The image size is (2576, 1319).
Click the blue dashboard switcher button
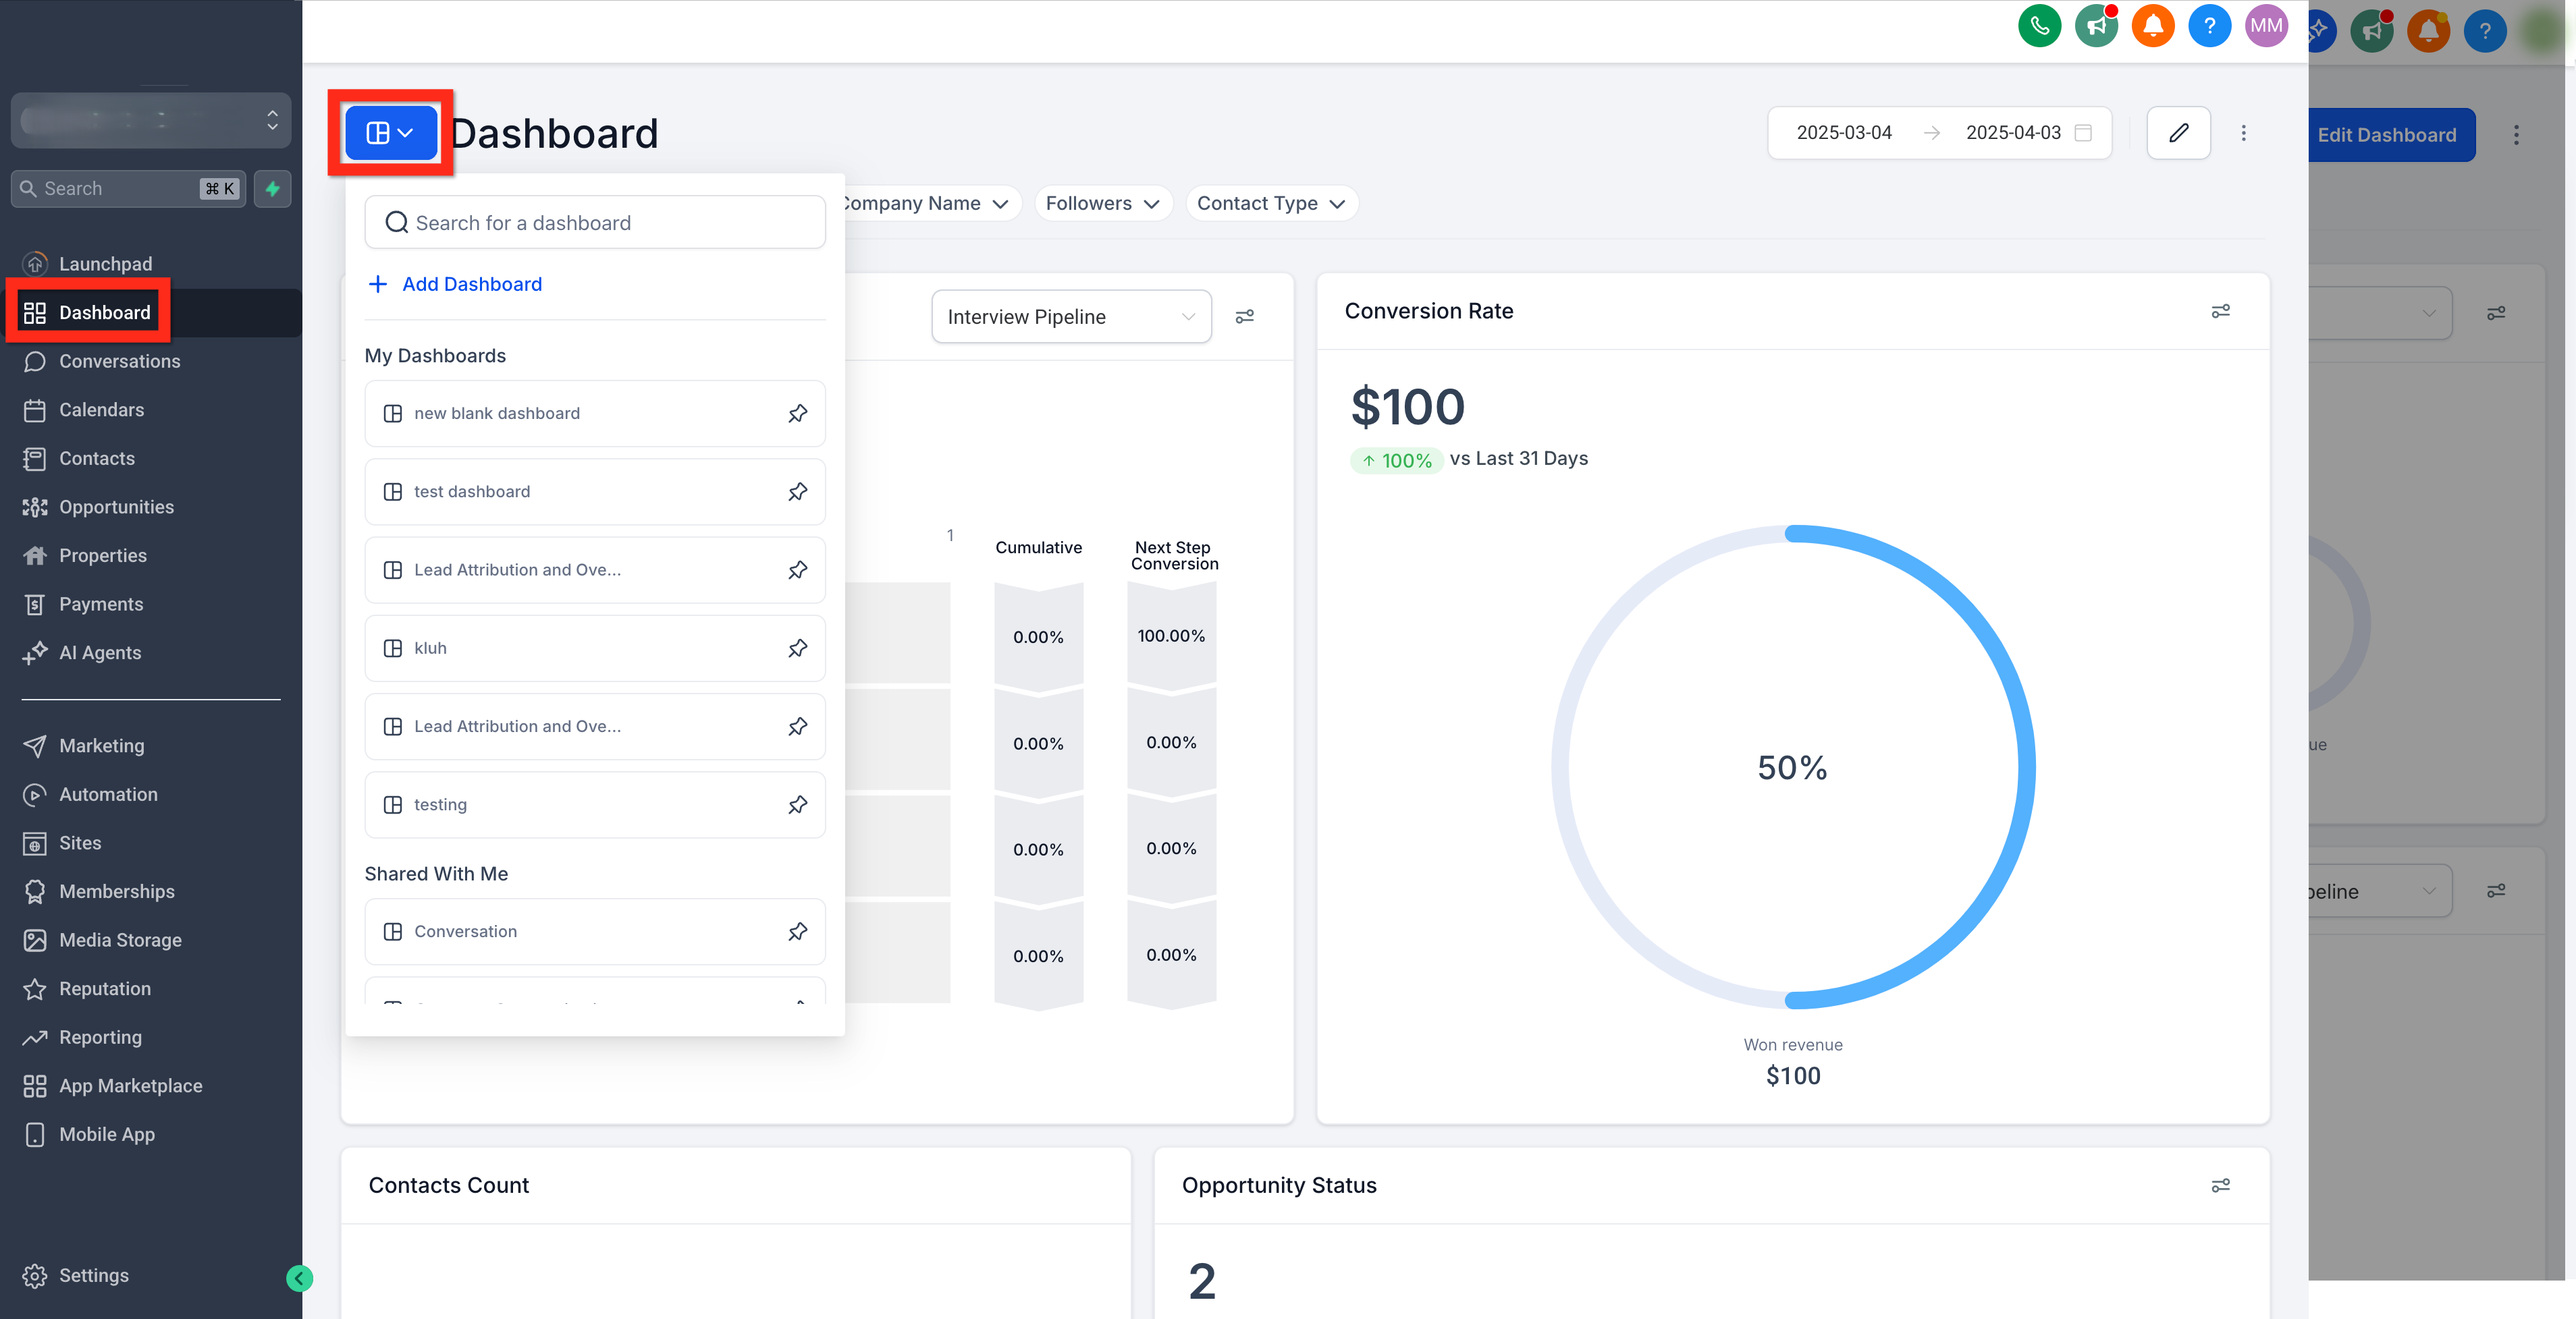tap(390, 133)
